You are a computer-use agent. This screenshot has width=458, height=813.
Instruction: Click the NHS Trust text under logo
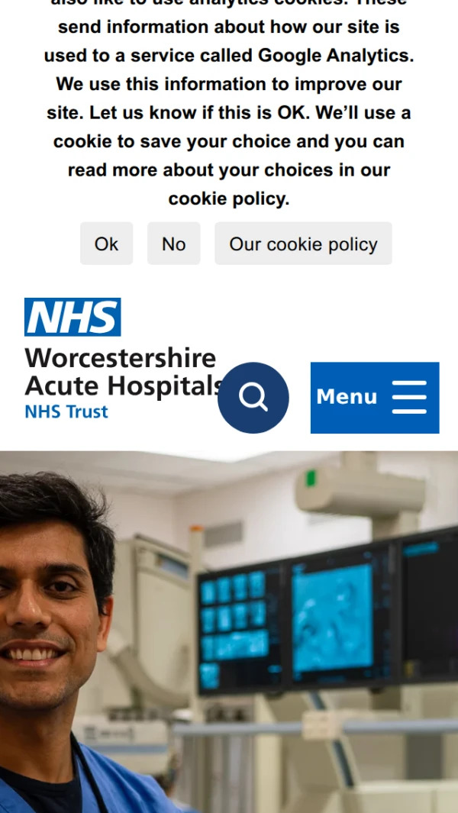66,411
